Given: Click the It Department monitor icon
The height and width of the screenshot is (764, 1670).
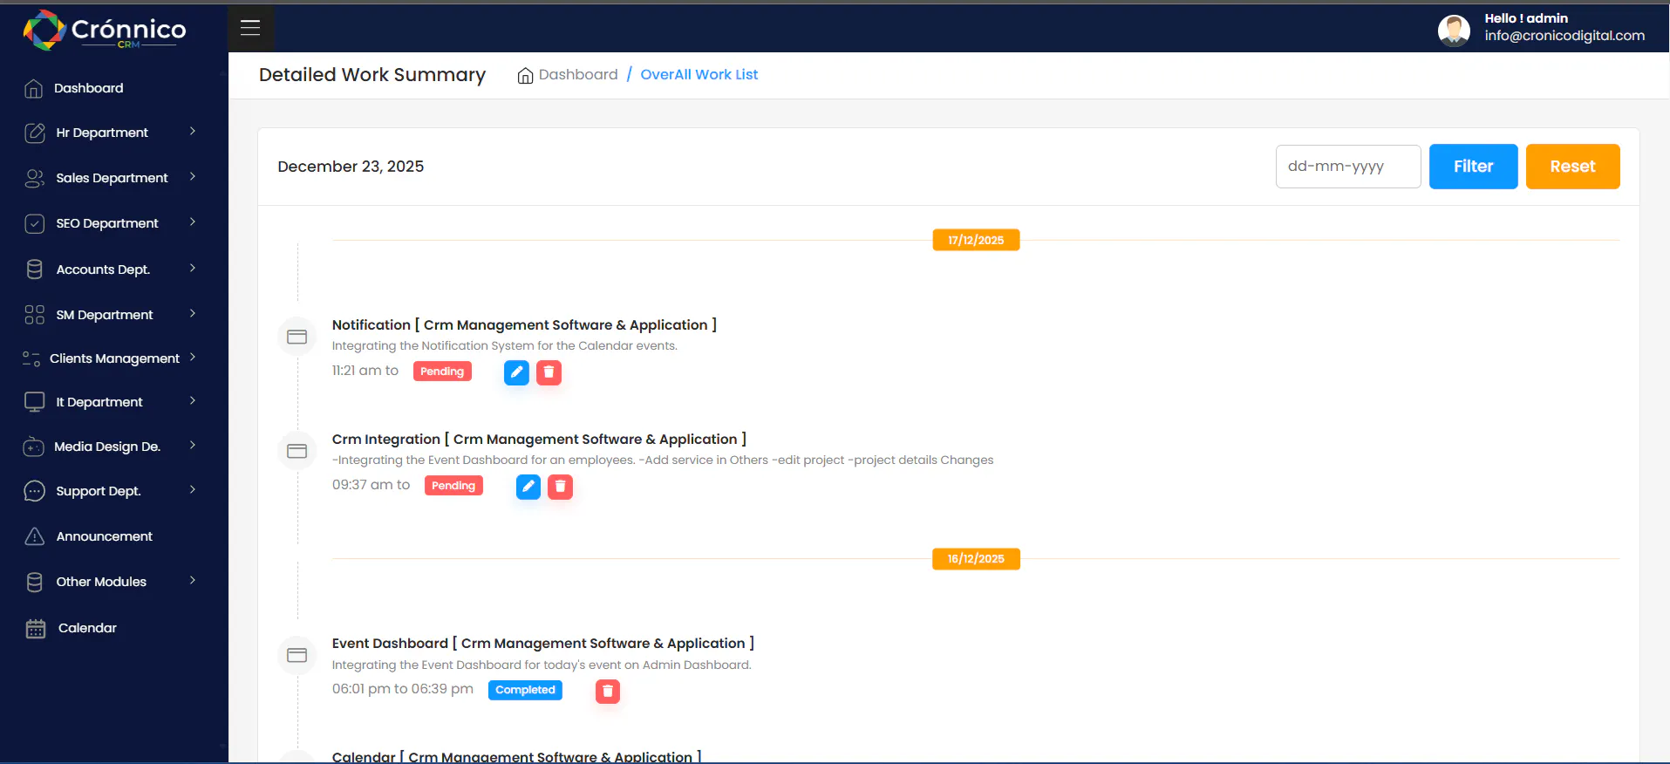Looking at the screenshot, I should coord(35,402).
